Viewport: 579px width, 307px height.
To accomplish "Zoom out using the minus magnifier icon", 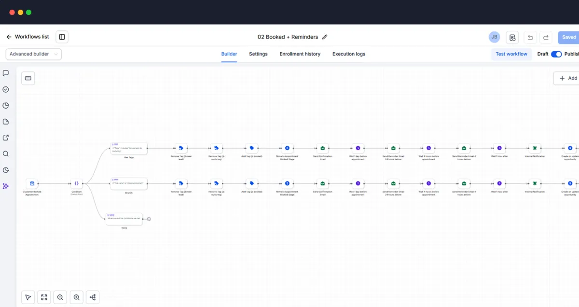I will coord(60,297).
